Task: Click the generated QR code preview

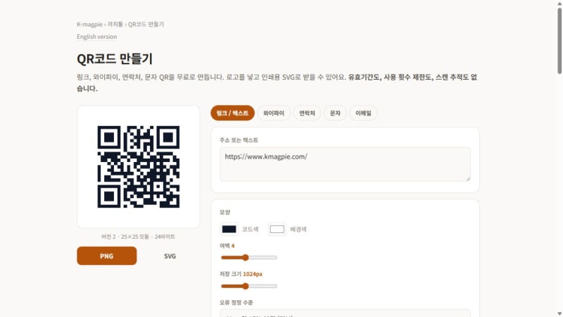Action: 138,167
